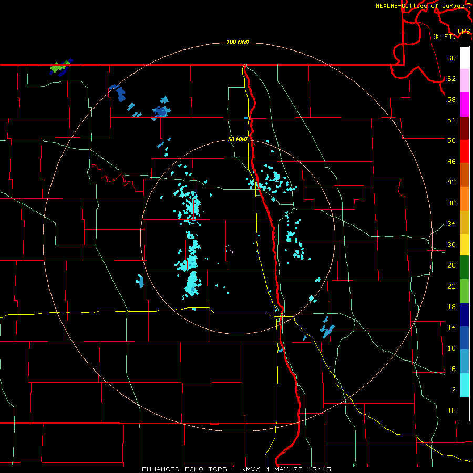473x473 pixels.
Task: Click the bright yellow legend swatch
Action: [x=464, y=245]
